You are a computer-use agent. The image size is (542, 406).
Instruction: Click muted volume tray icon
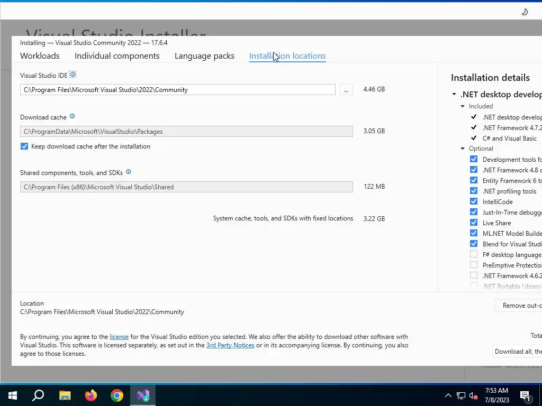coord(473,395)
